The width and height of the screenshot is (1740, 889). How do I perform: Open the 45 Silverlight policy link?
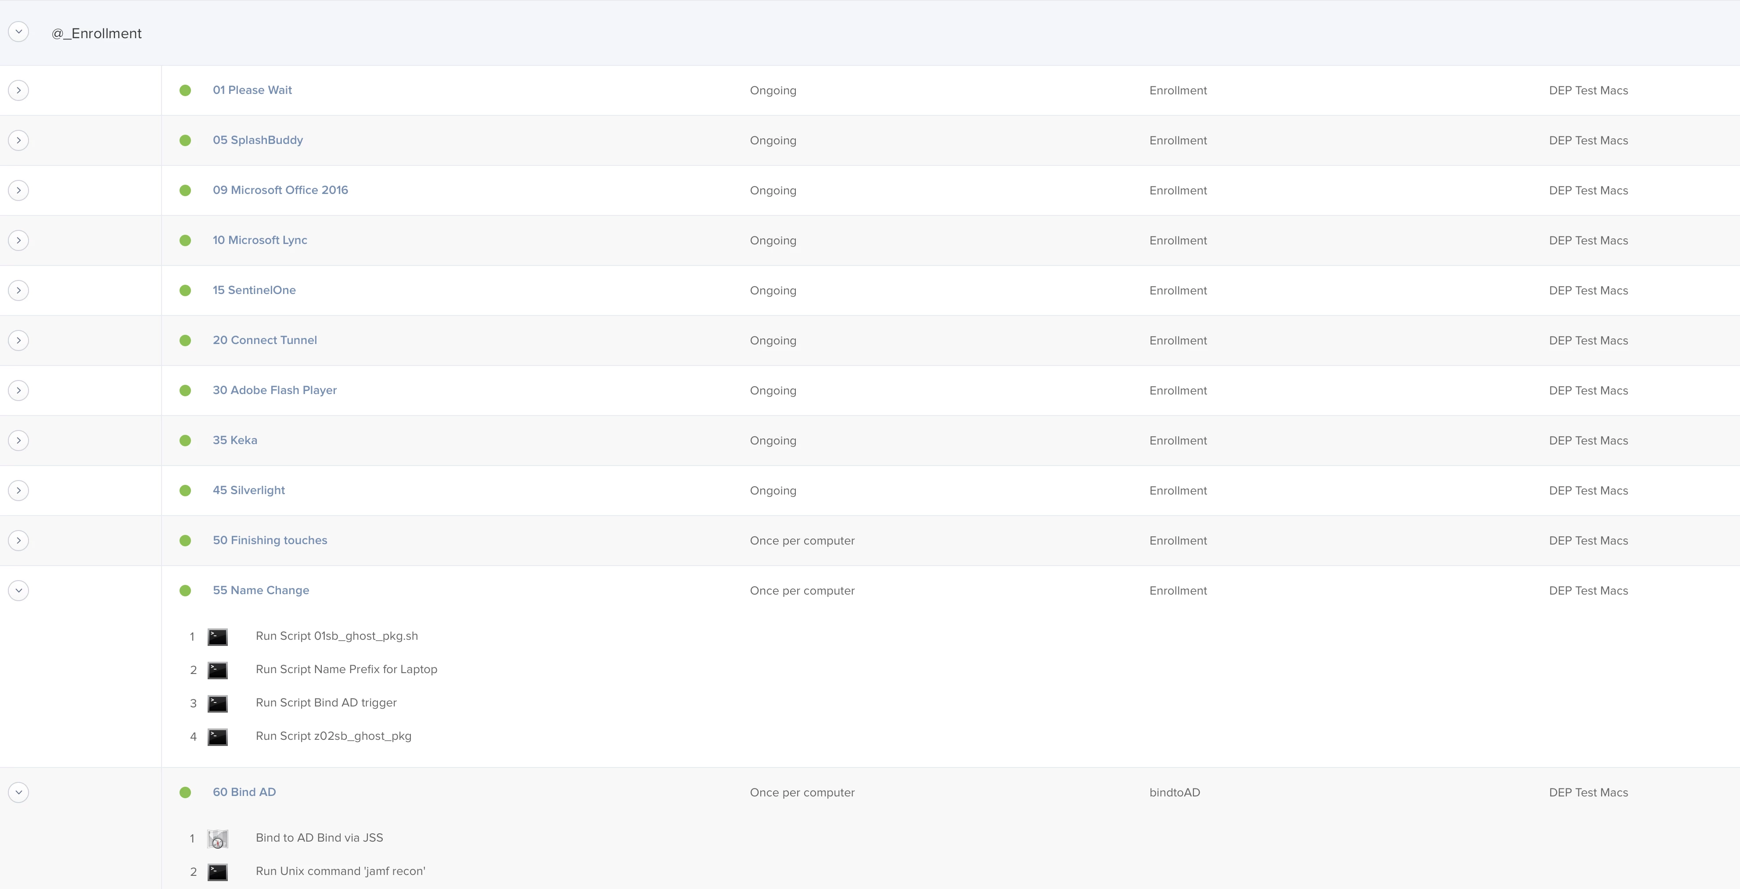coord(248,490)
